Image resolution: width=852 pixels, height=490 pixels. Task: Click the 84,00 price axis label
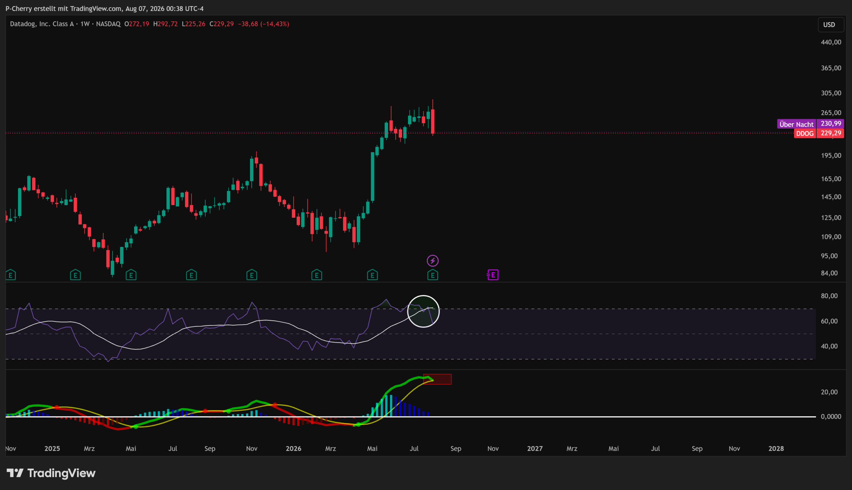829,273
